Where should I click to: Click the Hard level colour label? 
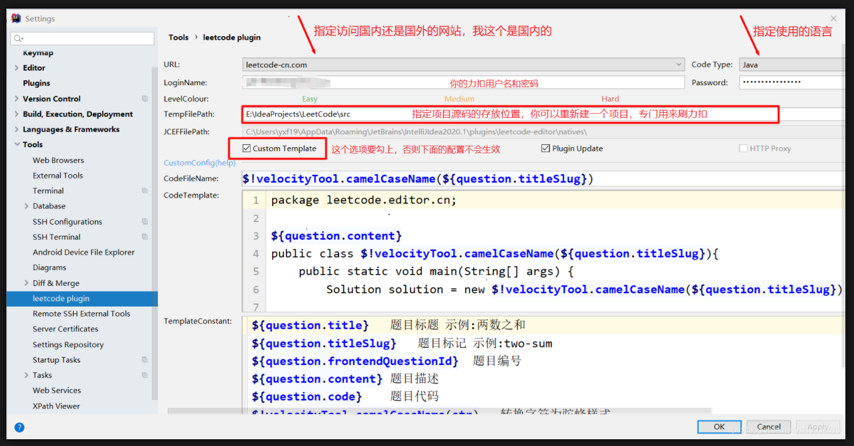pos(610,99)
